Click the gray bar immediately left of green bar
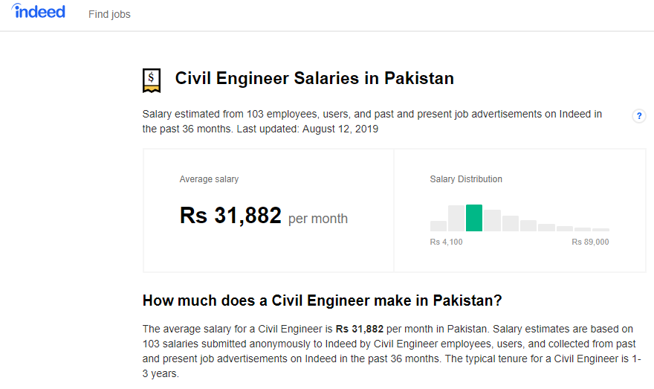 pyautogui.click(x=456, y=219)
